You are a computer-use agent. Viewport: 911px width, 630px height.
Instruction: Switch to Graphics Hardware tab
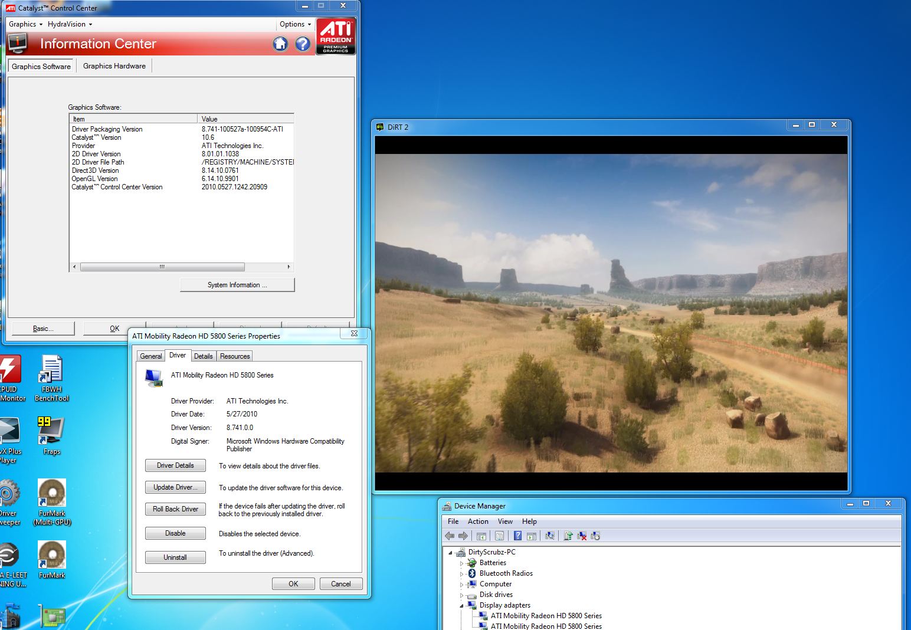pos(114,66)
